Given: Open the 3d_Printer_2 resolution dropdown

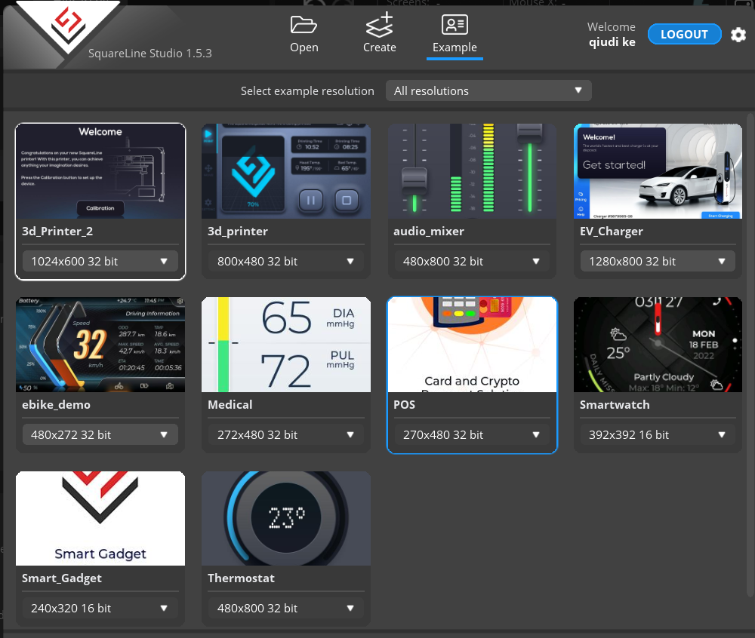Looking at the screenshot, I should click(x=100, y=262).
